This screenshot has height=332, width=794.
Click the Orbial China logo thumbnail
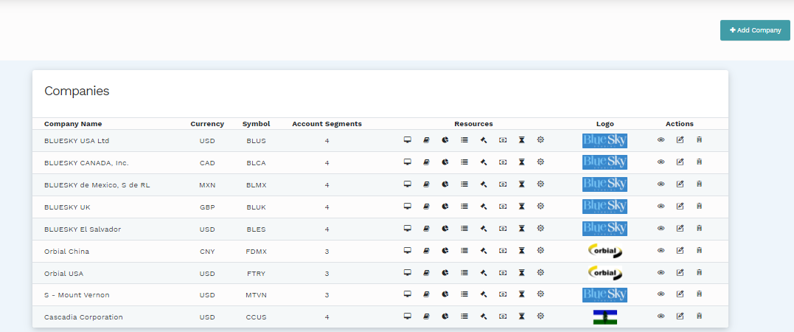coord(605,251)
